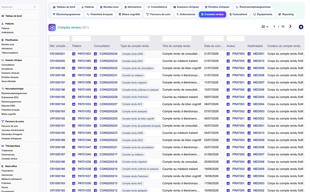Click author icon beside PRAT003 in CR1000201 row
Viewport: 310px width, 192px height.
pos(228,54)
